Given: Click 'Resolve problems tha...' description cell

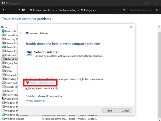Looking at the screenshot, I should 54,119.
